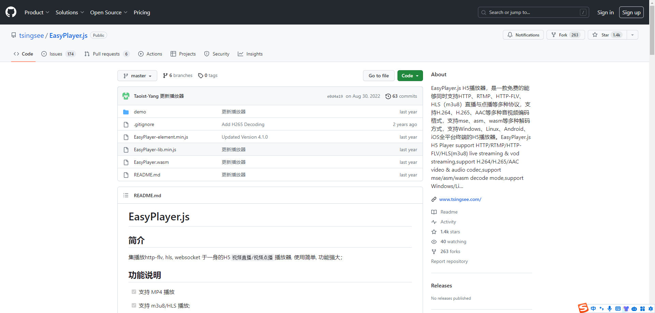Image resolution: width=655 pixels, height=313 pixels.
Task: Click the Sign up button
Action: pos(631,12)
